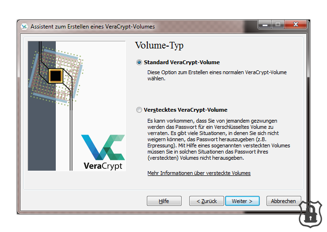
Task: Click the VeraCrypt icon in title bar
Action: click(24, 27)
